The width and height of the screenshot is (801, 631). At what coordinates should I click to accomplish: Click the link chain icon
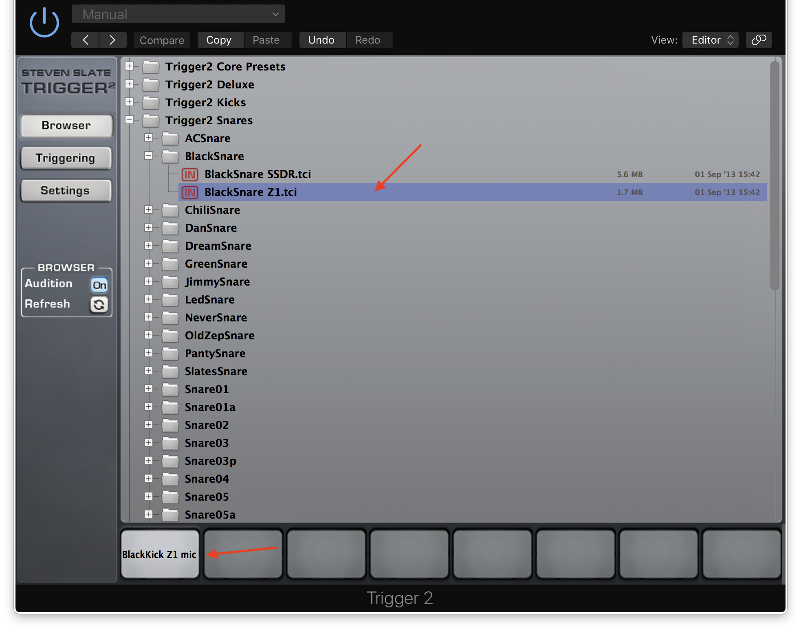pos(759,40)
